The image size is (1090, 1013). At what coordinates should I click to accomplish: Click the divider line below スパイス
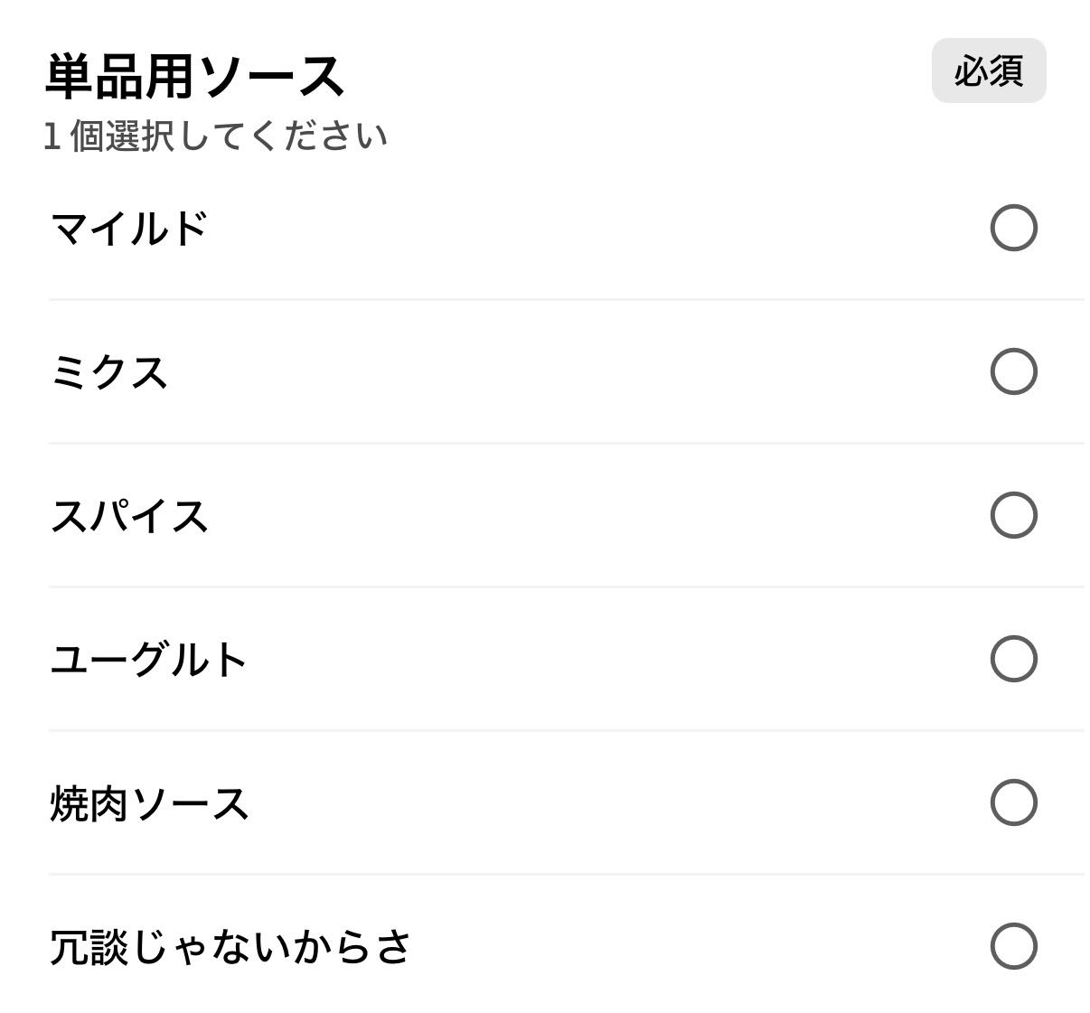566,586
